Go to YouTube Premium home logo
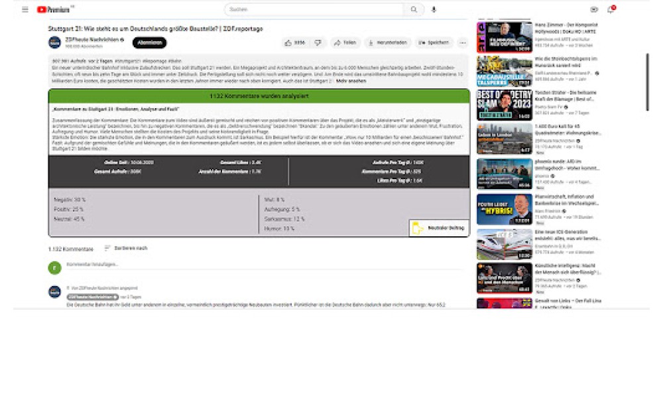 (53, 9)
